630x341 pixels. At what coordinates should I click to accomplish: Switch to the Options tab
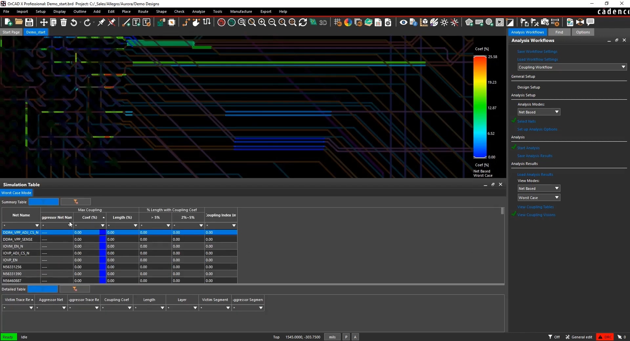pyautogui.click(x=583, y=32)
